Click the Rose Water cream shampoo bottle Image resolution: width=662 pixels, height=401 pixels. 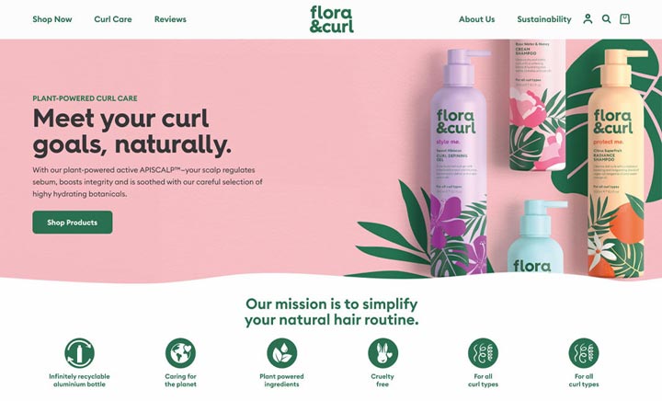coord(537,106)
